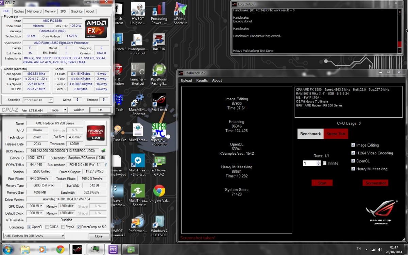Viewport: 408px width, 255px height.
Task: Click the AMD Radeon Graphics logo in GPU-Z
Action: pyautogui.click(x=96, y=132)
